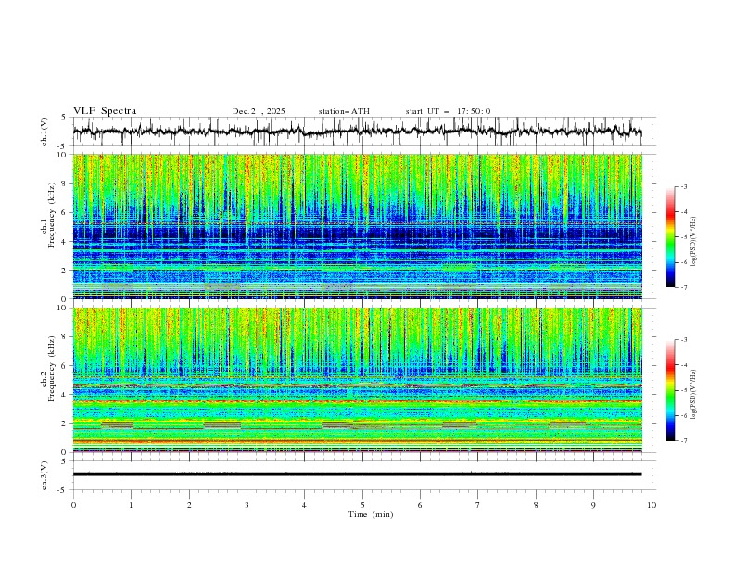The image size is (734, 567).
Task: Click the ch.1 "Frequency (kHz)" axis label
Action: (52, 213)
